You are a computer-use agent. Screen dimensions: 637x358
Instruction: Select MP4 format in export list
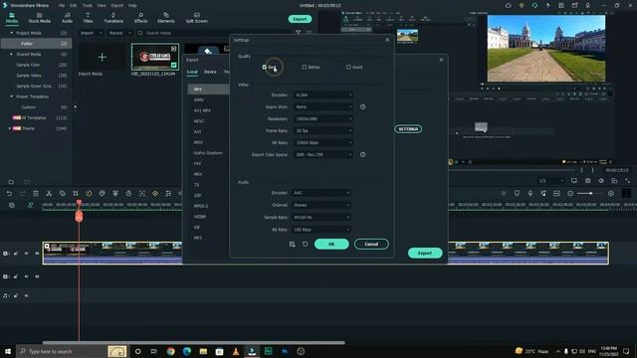[208, 89]
